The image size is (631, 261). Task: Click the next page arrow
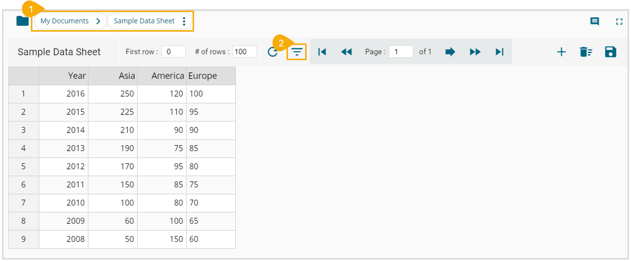tap(450, 52)
